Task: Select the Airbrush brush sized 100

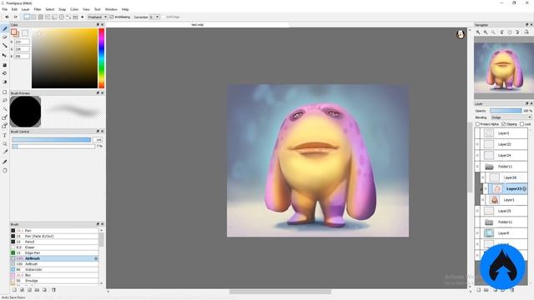Action: pyautogui.click(x=54, y=264)
